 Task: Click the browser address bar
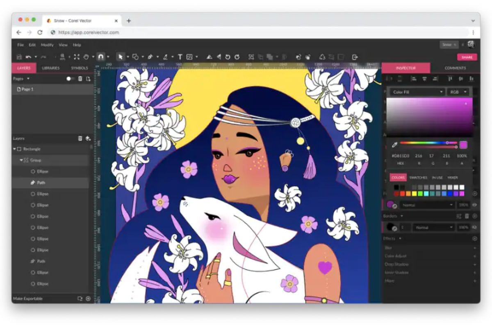259,32
